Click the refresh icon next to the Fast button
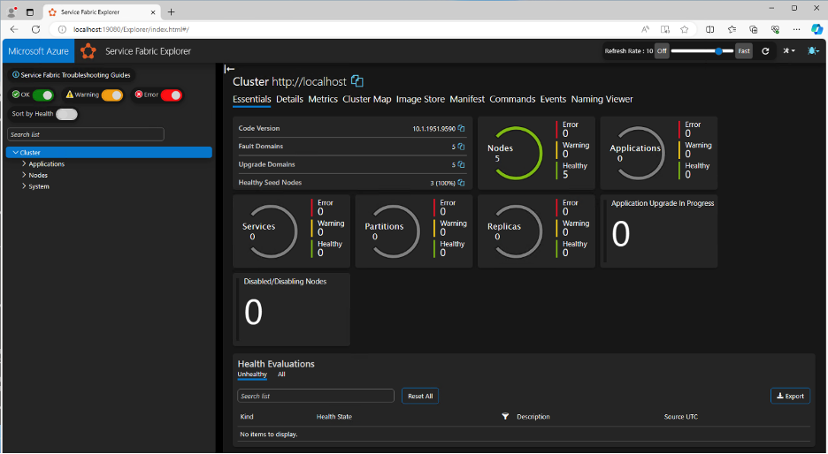This screenshot has width=828, height=454. click(x=765, y=51)
